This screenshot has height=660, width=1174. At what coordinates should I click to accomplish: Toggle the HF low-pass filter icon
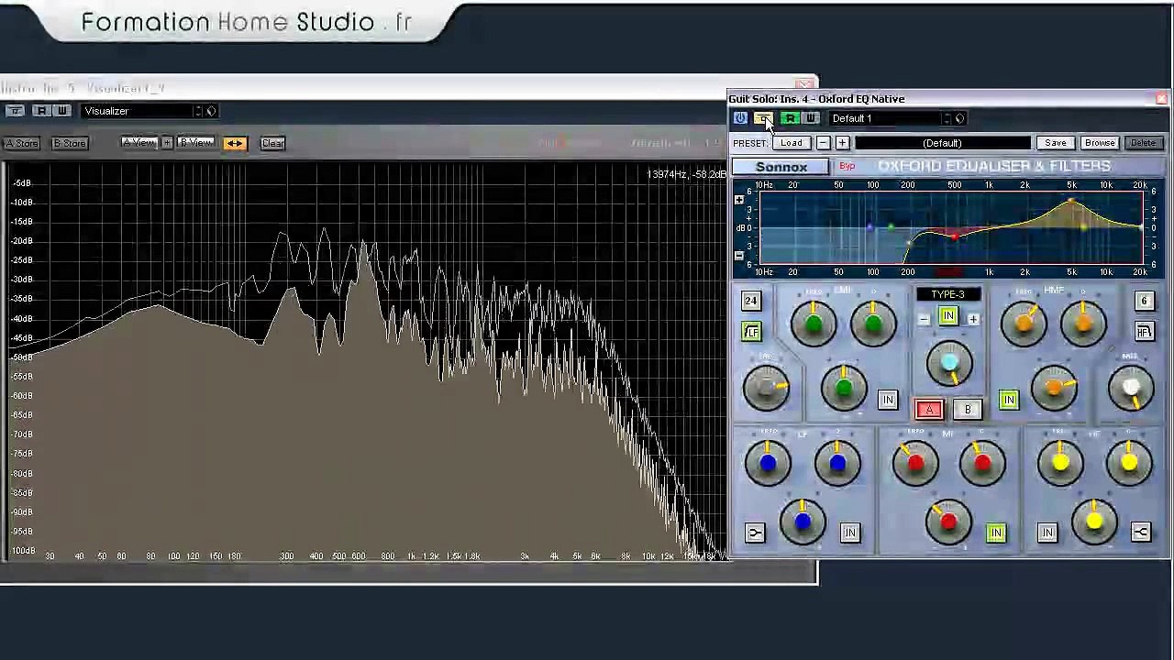click(x=1144, y=332)
